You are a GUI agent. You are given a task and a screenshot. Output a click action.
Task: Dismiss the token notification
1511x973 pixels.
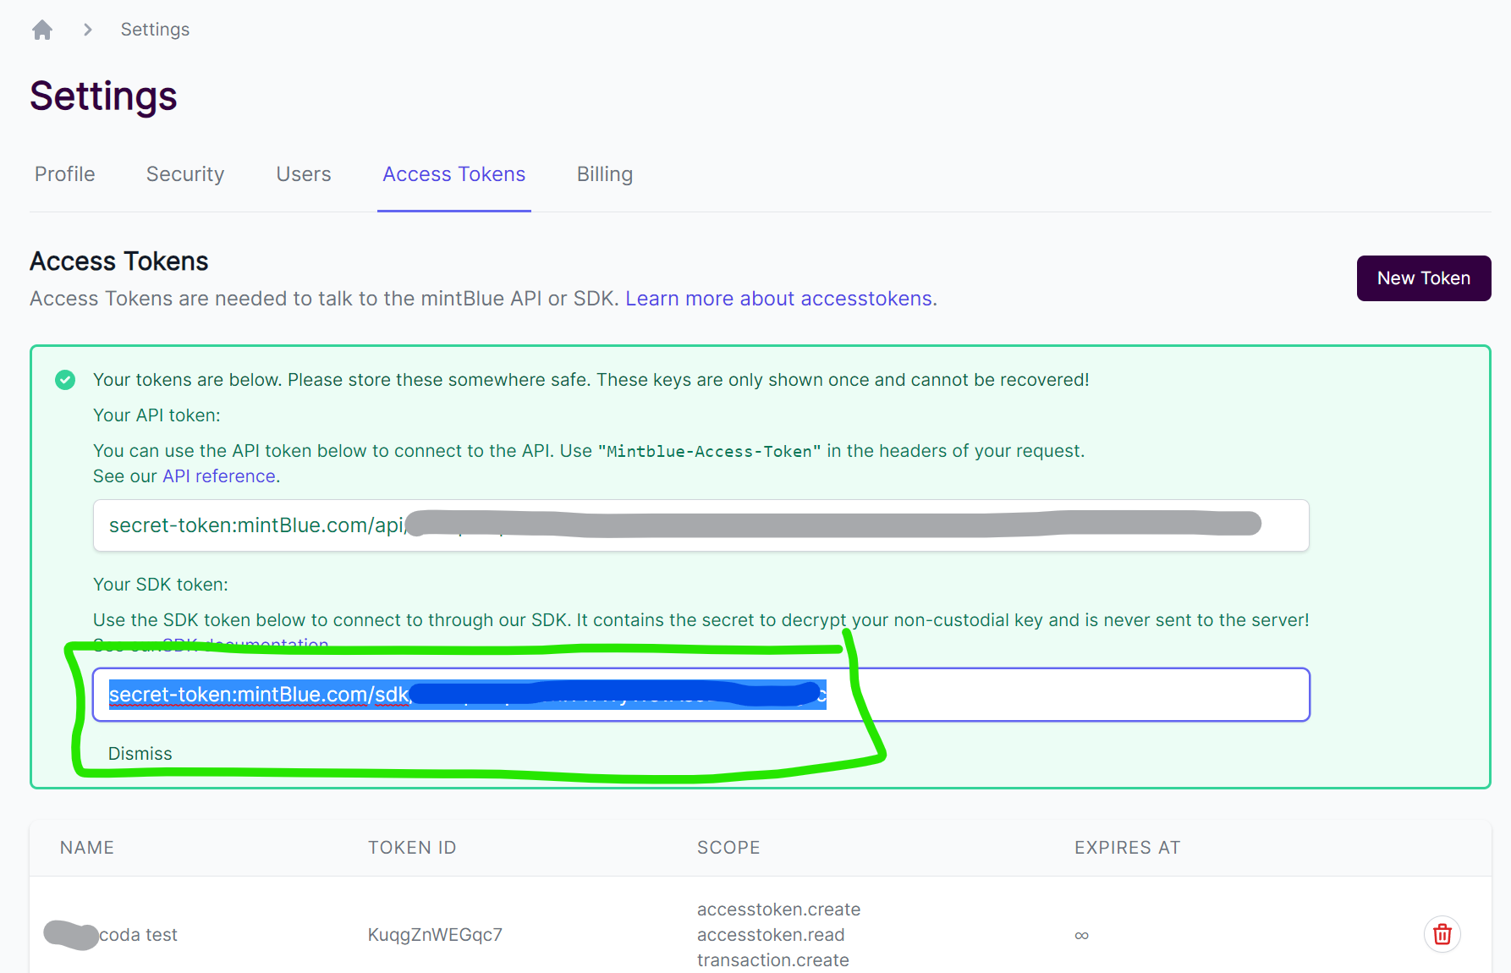point(140,754)
